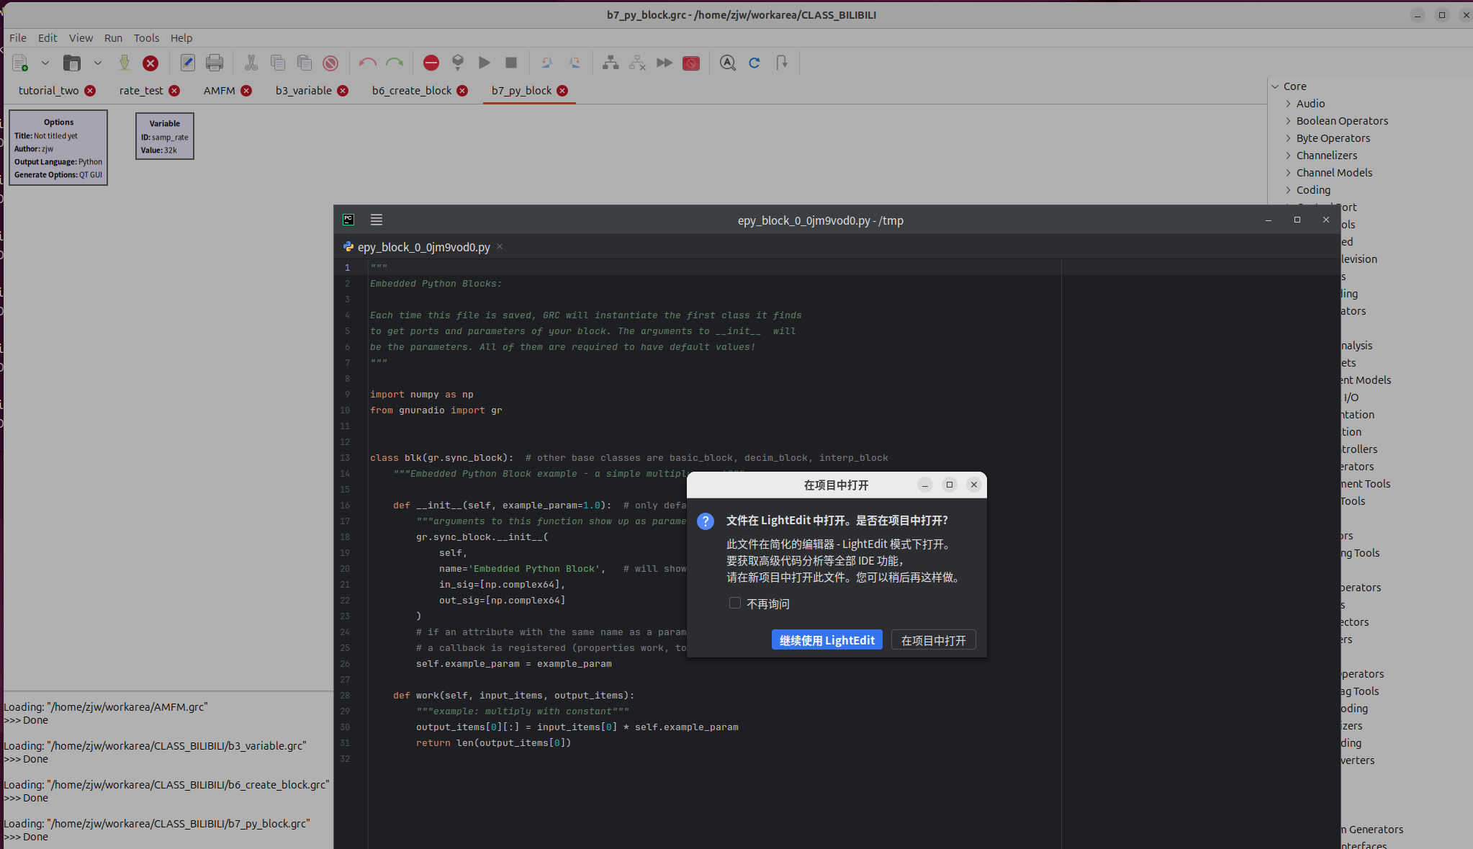Select the samp_rate Variable block
The width and height of the screenshot is (1473, 849).
(165, 136)
